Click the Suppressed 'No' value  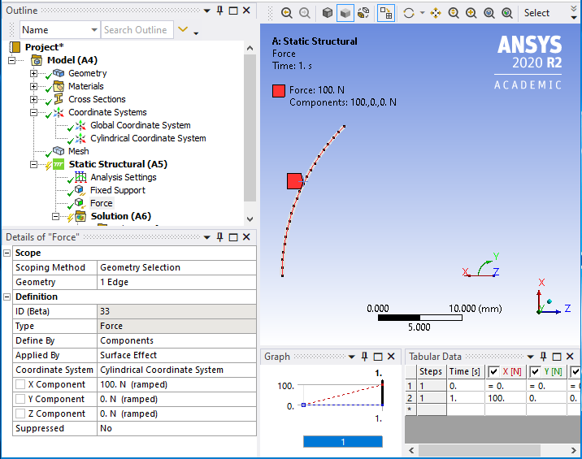(176, 428)
